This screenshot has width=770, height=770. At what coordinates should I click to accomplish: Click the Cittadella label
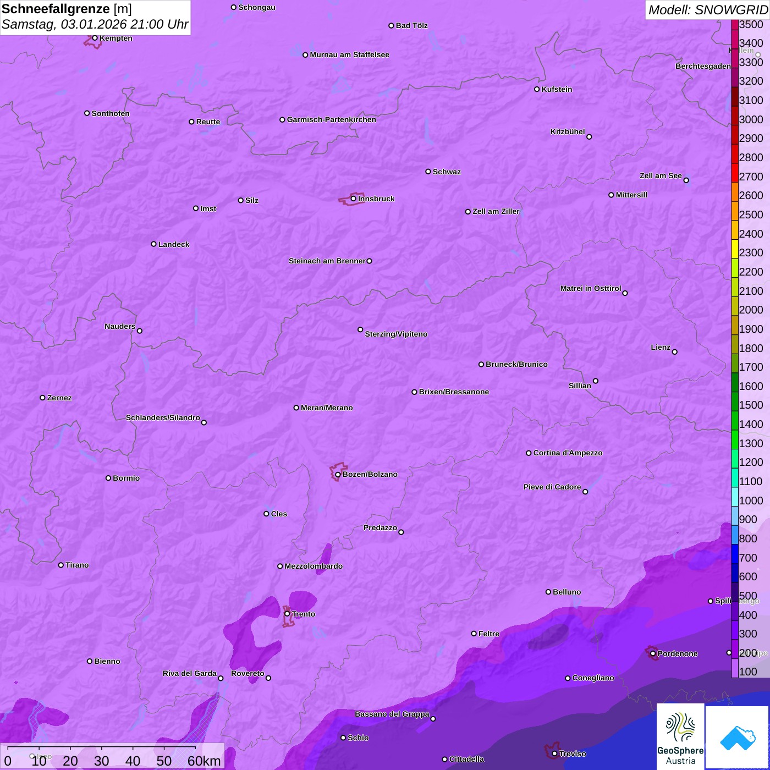pyautogui.click(x=466, y=759)
